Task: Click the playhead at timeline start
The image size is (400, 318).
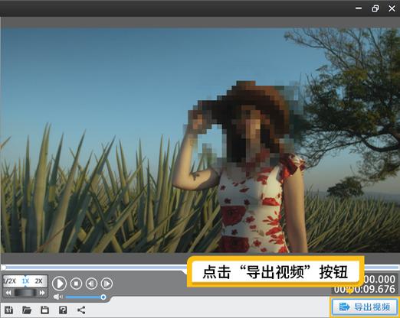Action: pyautogui.click(x=3, y=268)
